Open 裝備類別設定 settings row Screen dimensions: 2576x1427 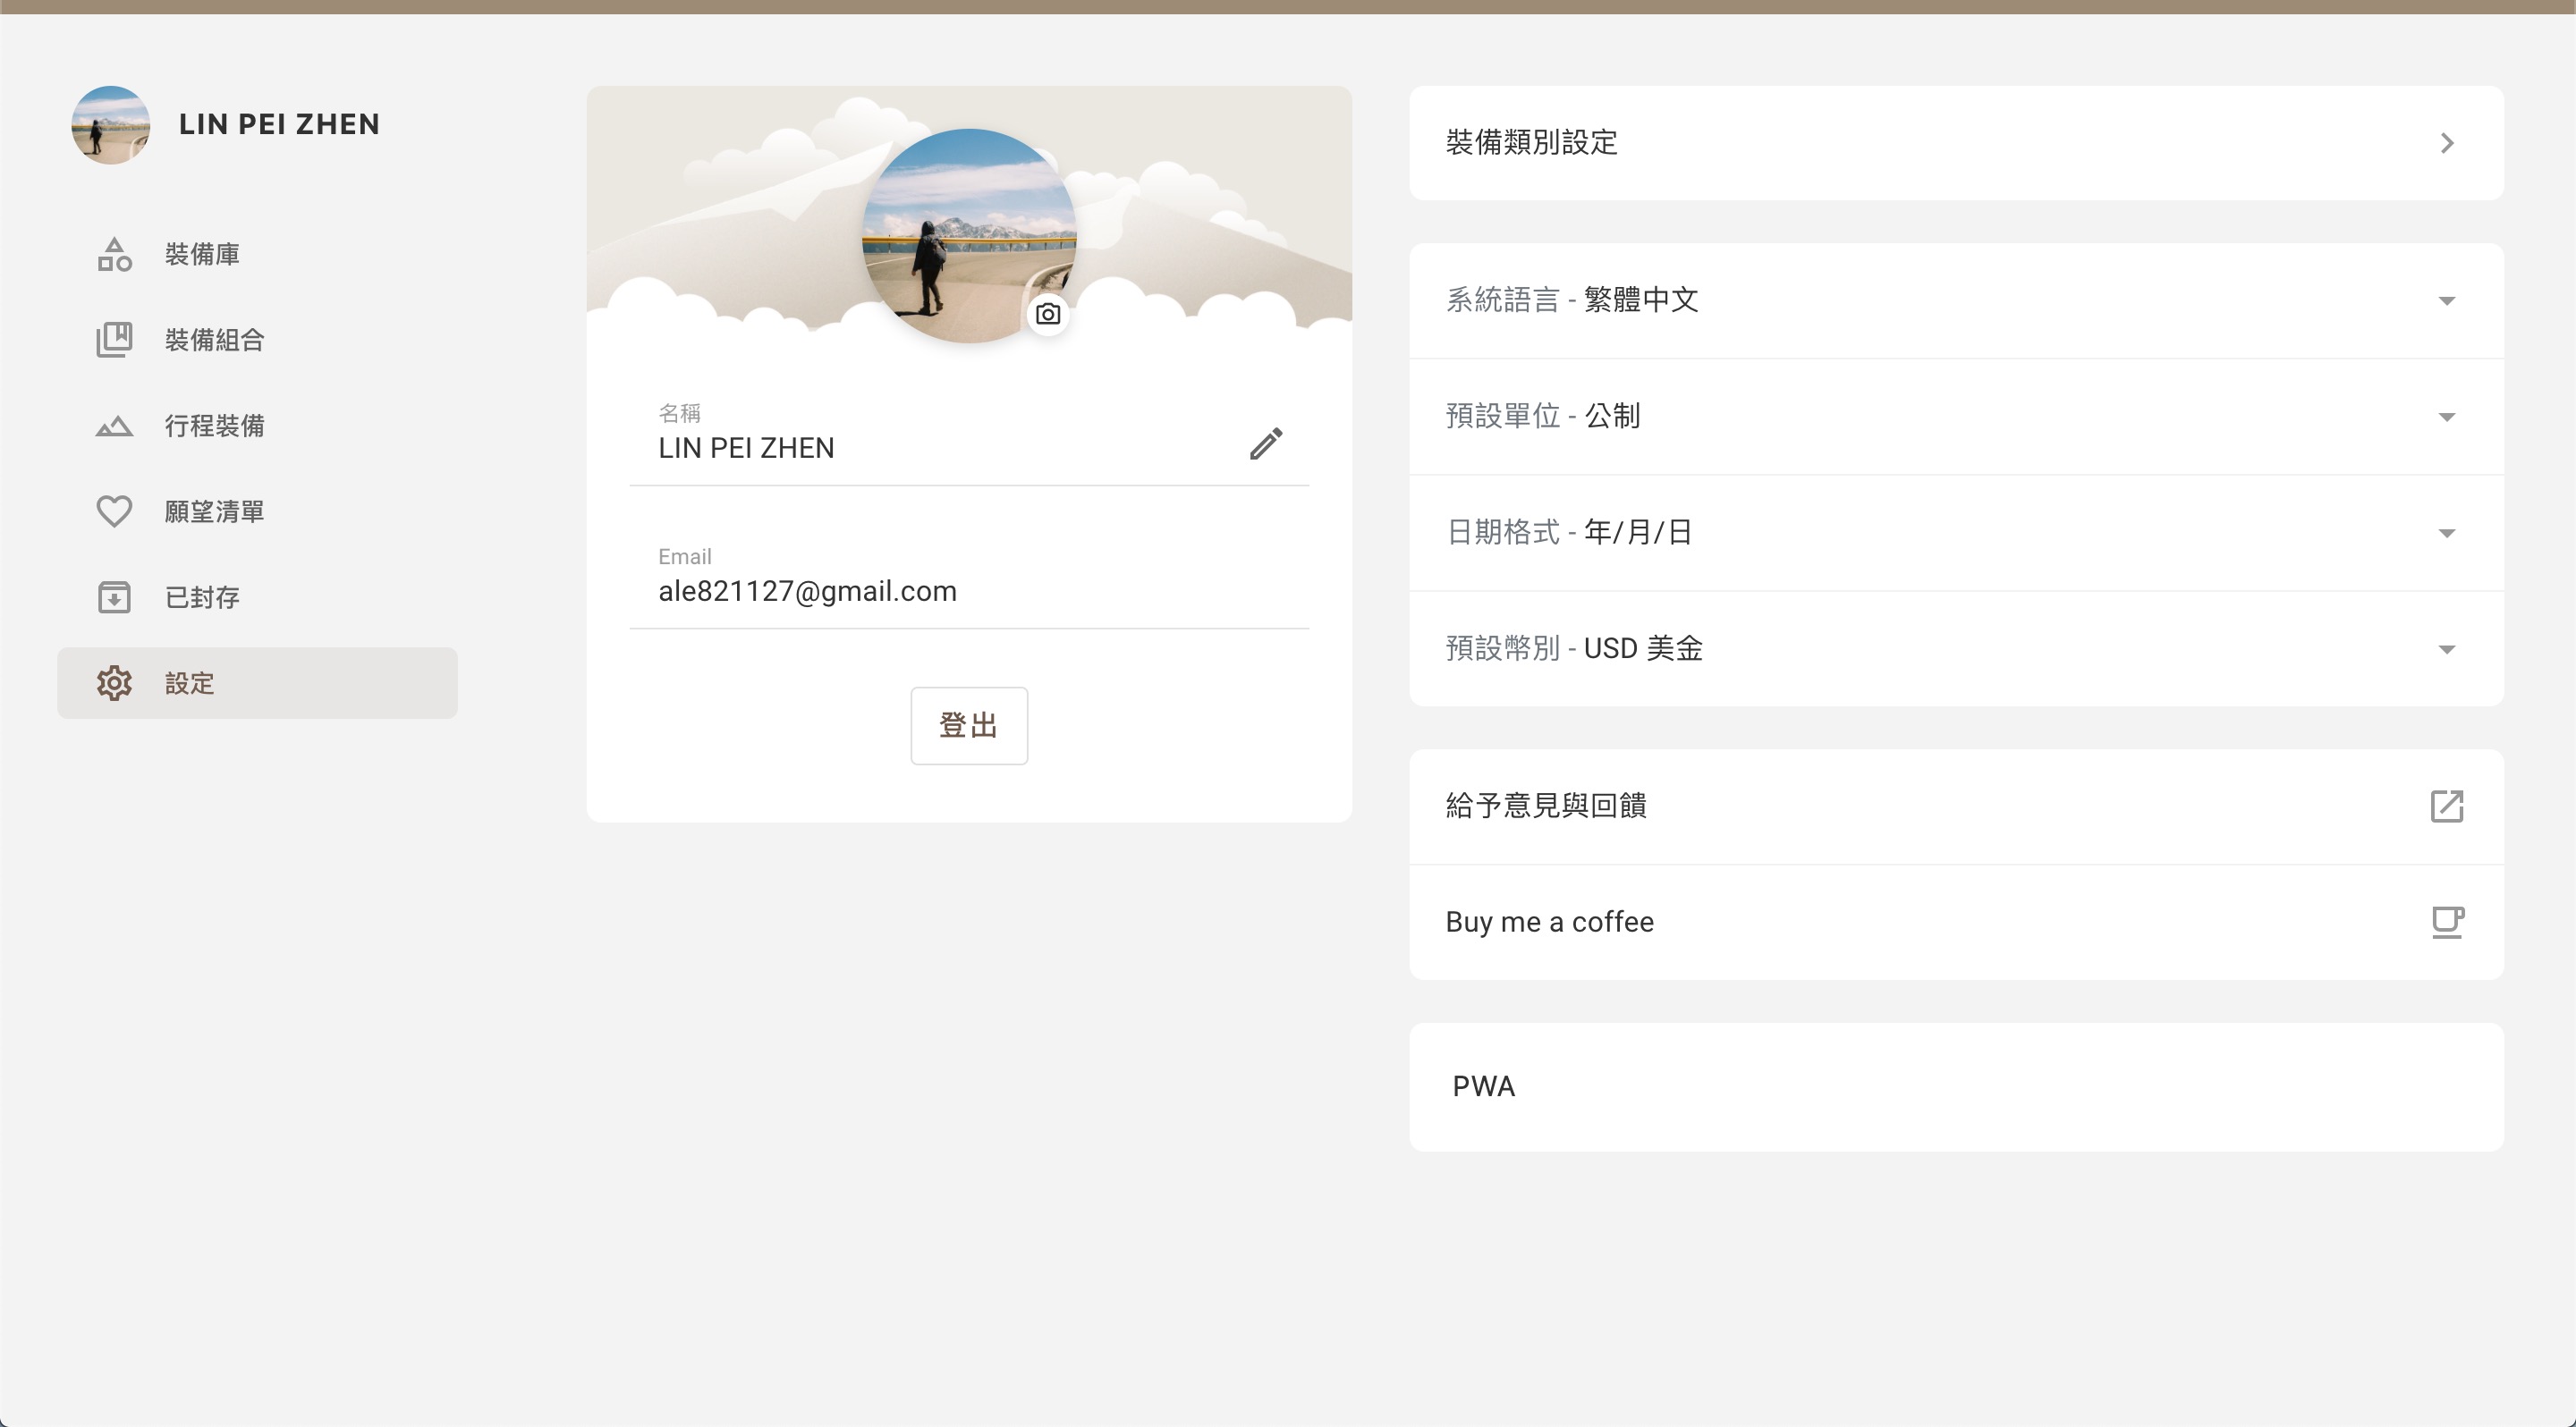(x=1956, y=143)
